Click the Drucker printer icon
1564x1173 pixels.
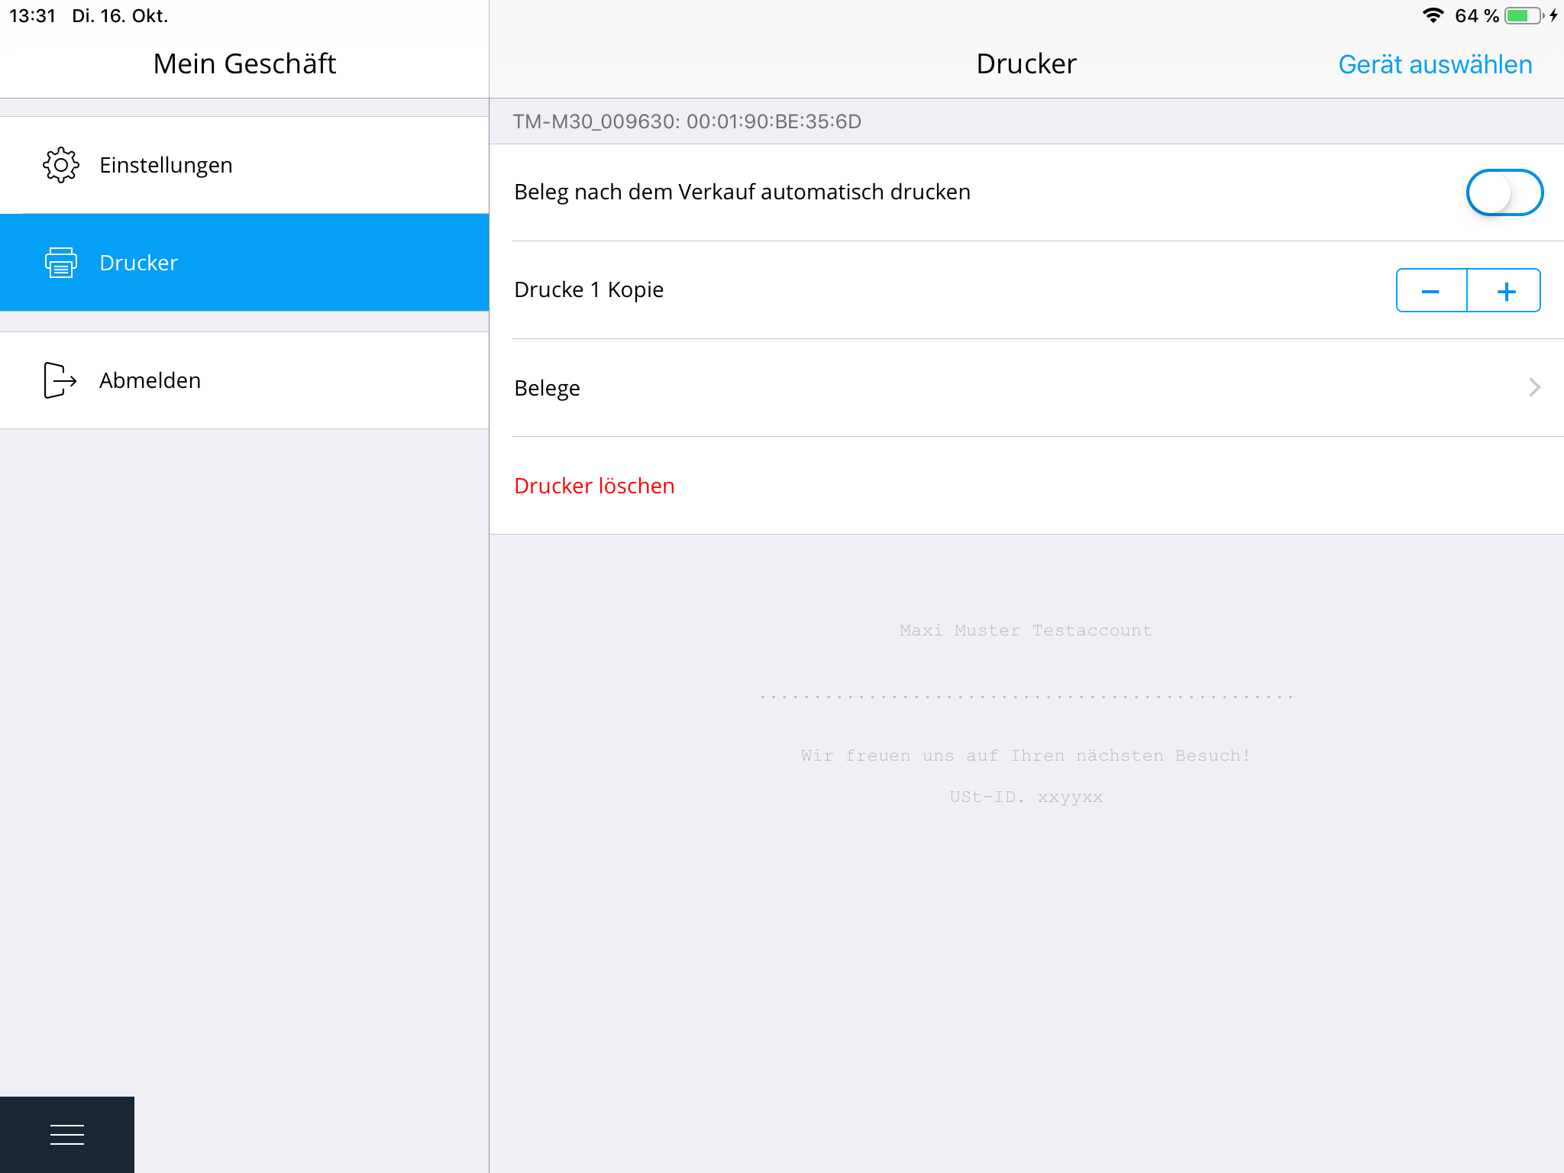click(x=61, y=263)
